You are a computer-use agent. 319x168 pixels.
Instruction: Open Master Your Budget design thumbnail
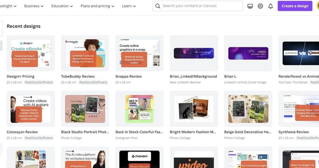[x=299, y=157]
